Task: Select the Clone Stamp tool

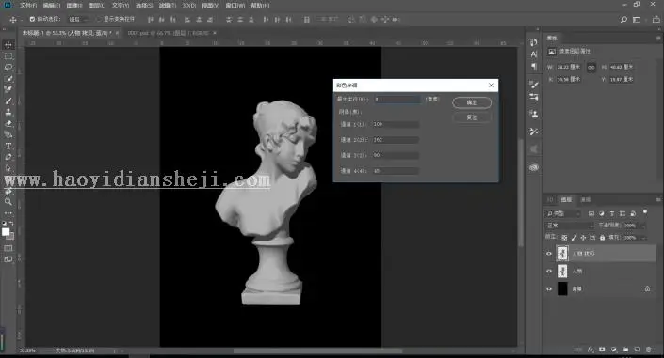Action: click(8, 112)
